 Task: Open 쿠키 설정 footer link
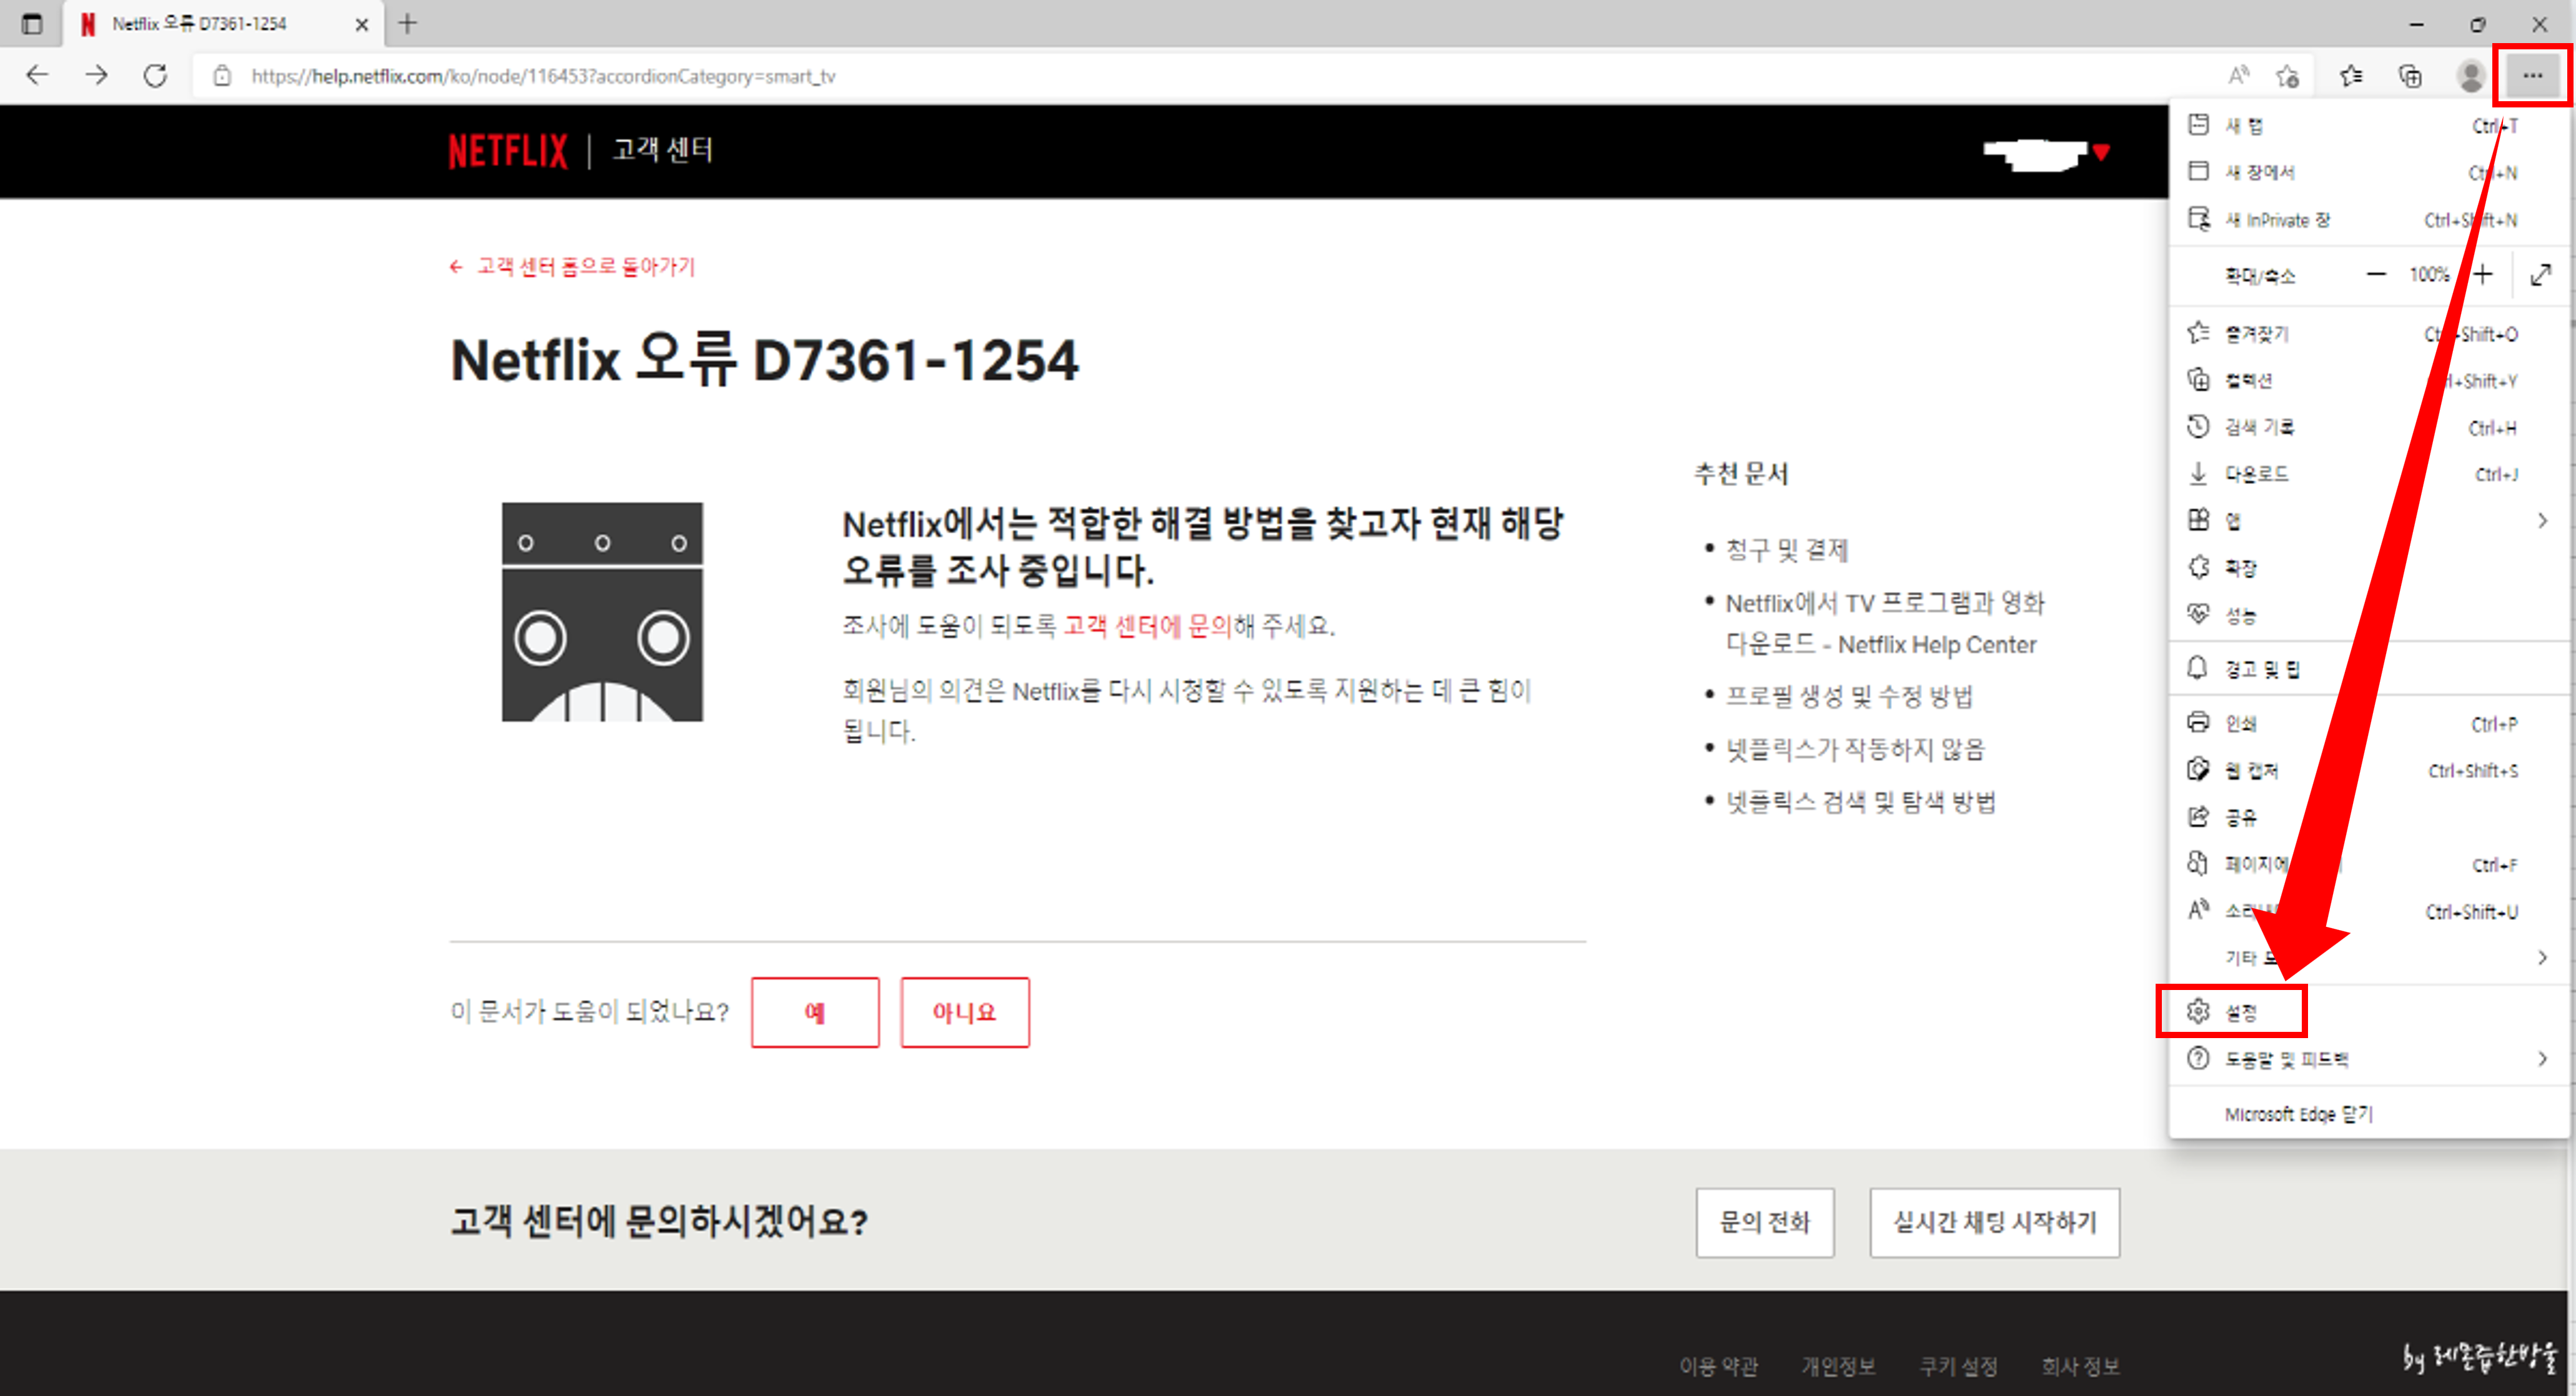[1958, 1366]
